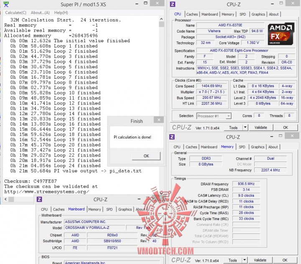Expand Tools dropdown arrow in top CPU-Z window

(x=245, y=128)
